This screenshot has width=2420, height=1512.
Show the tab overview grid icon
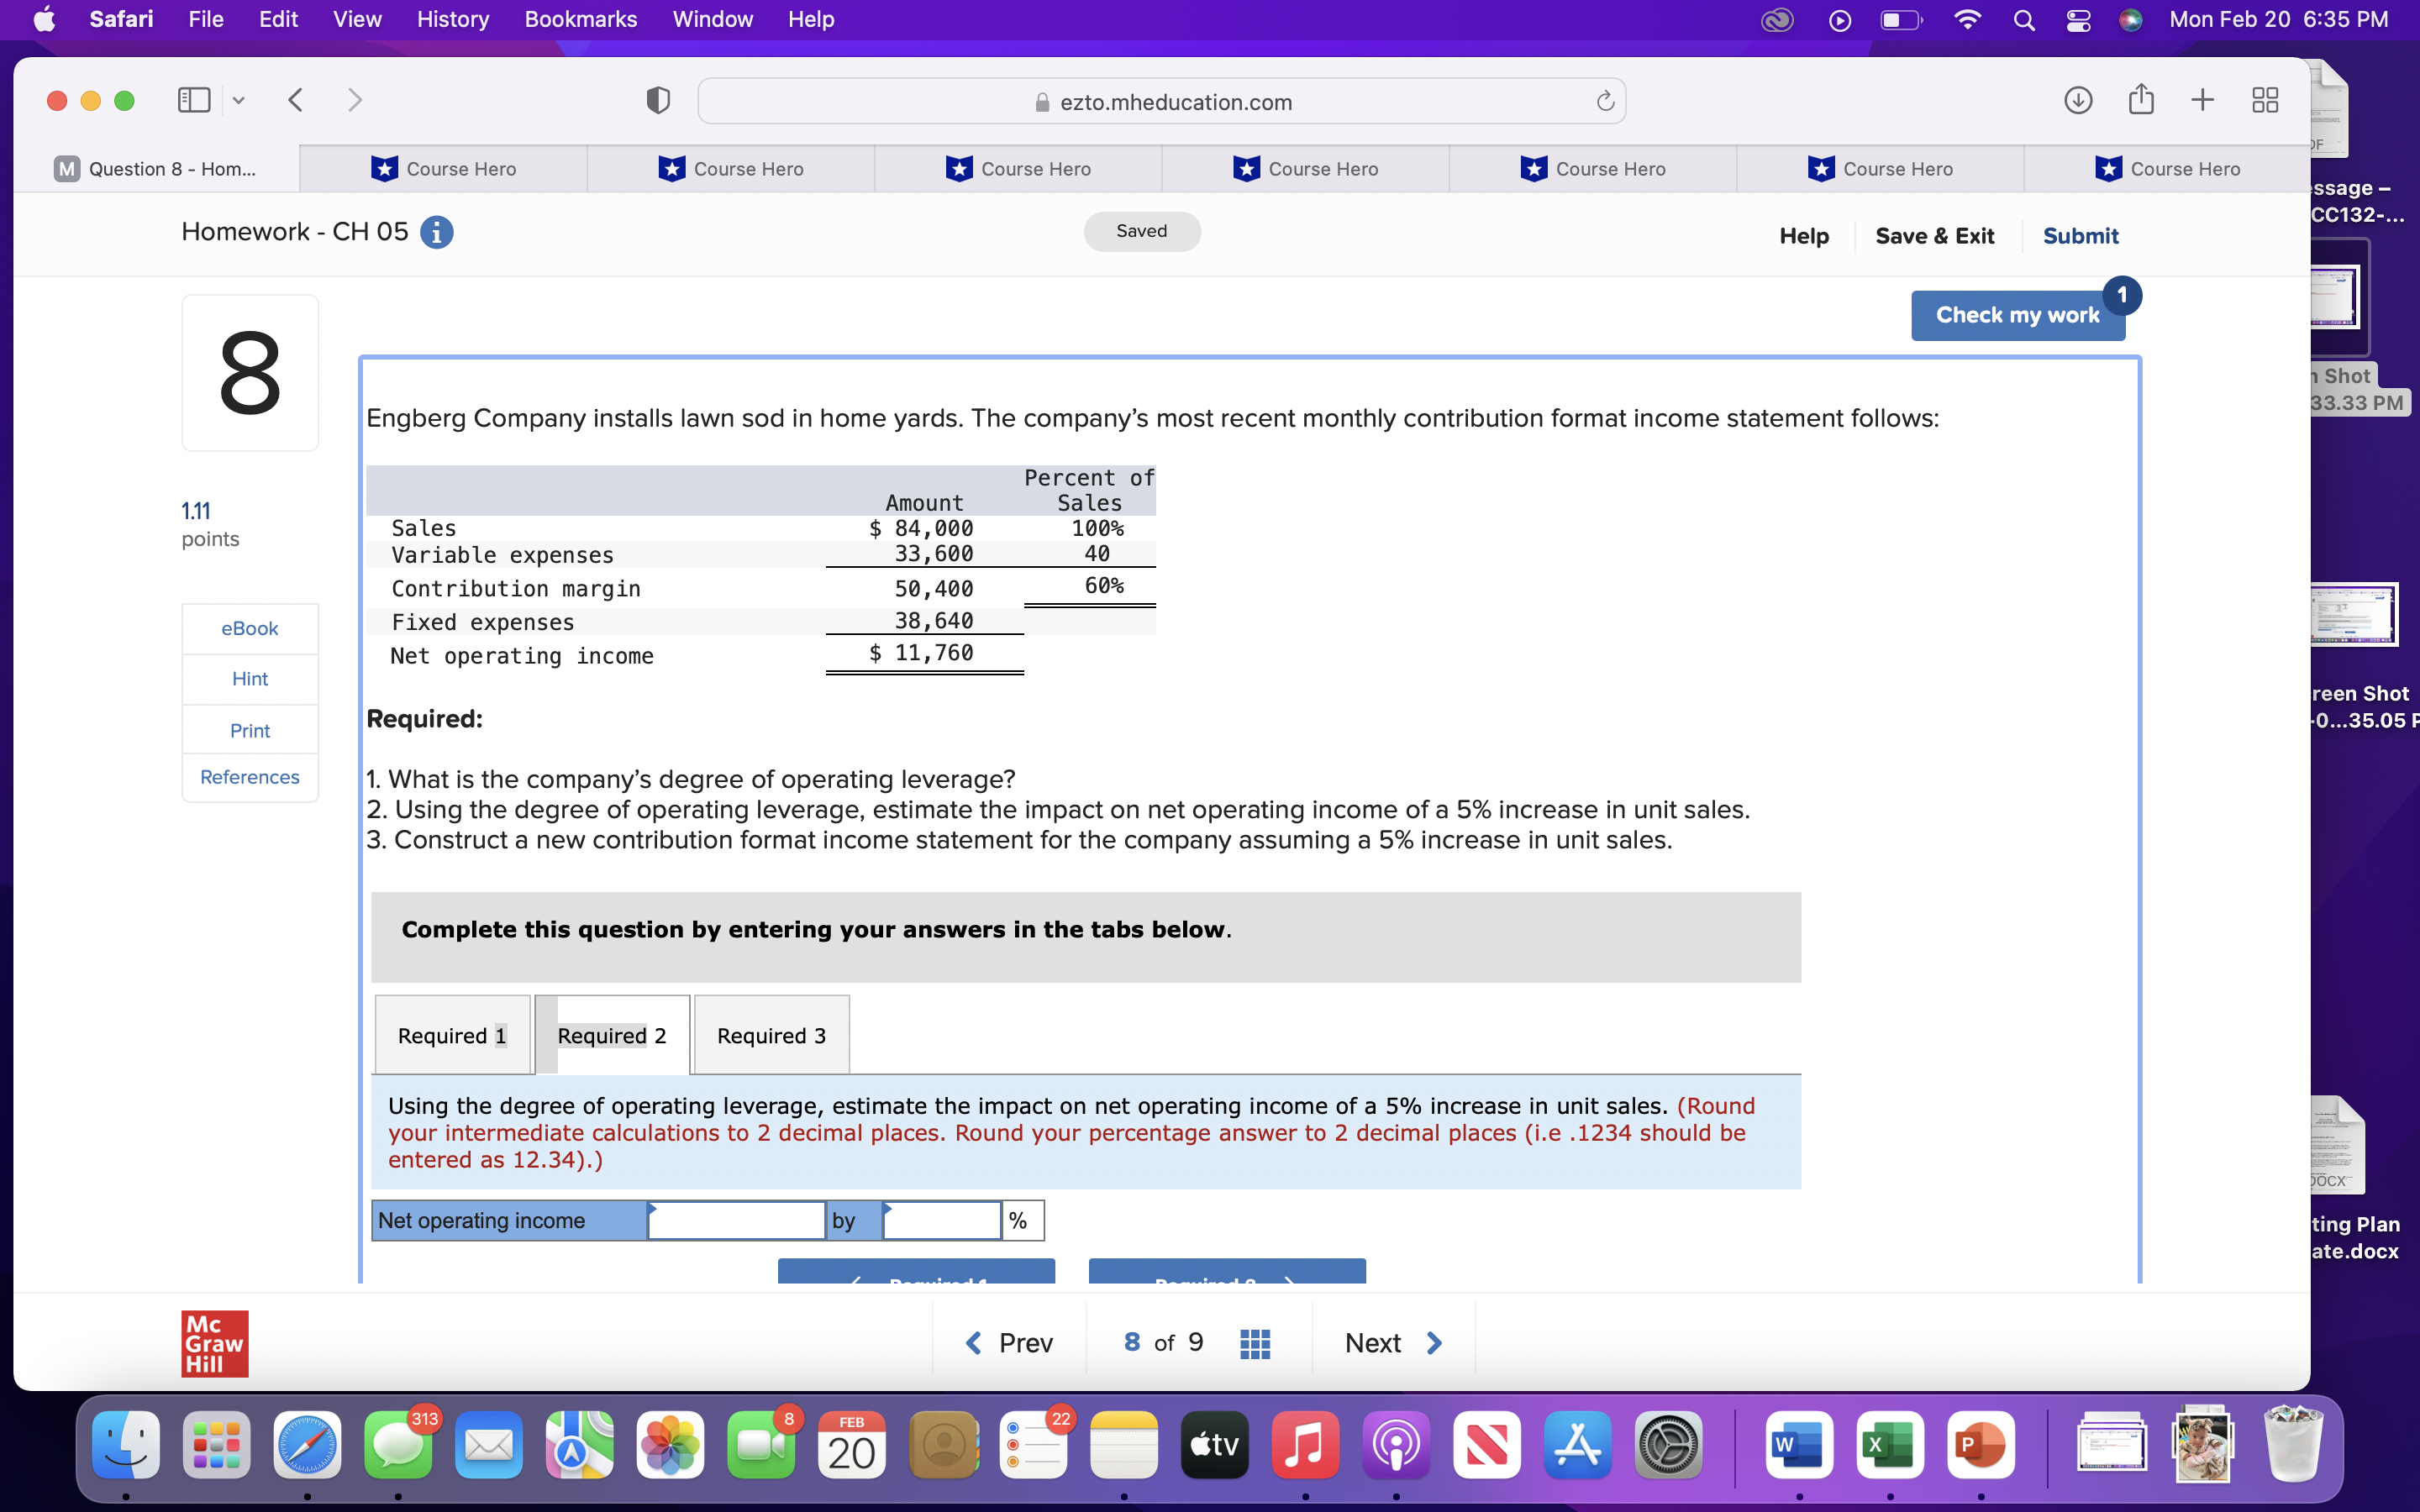tap(2264, 99)
